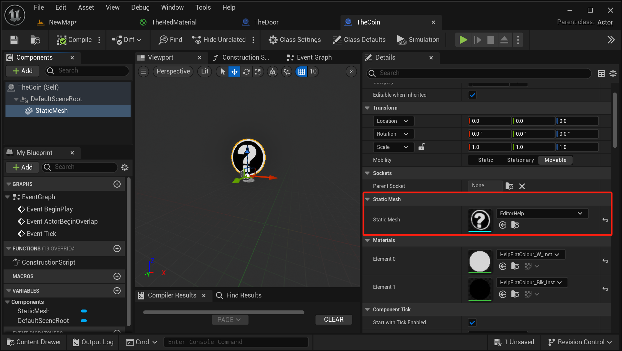This screenshot has height=351, width=622.
Task: Open play options three-dot menu
Action: click(x=518, y=40)
